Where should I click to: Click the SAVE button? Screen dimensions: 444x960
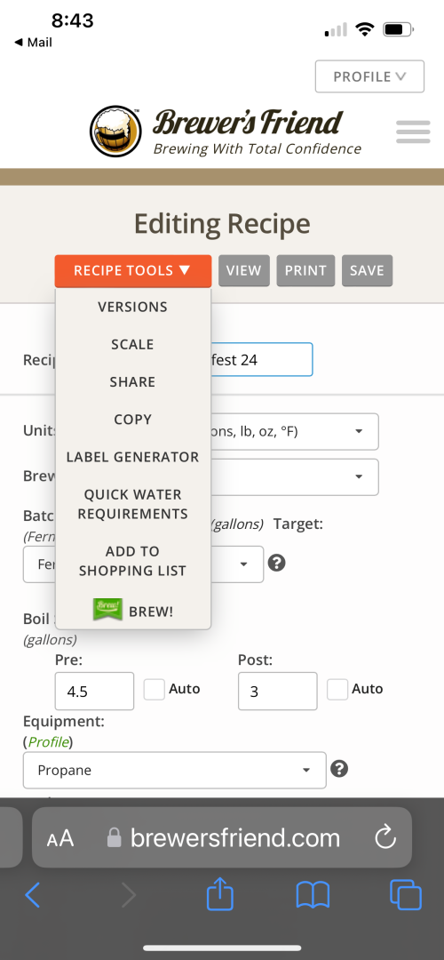pos(367,270)
